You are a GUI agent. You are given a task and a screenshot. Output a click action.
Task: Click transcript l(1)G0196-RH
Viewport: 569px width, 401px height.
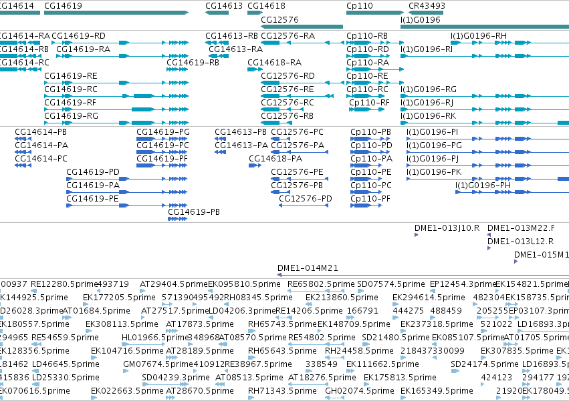[479, 36]
